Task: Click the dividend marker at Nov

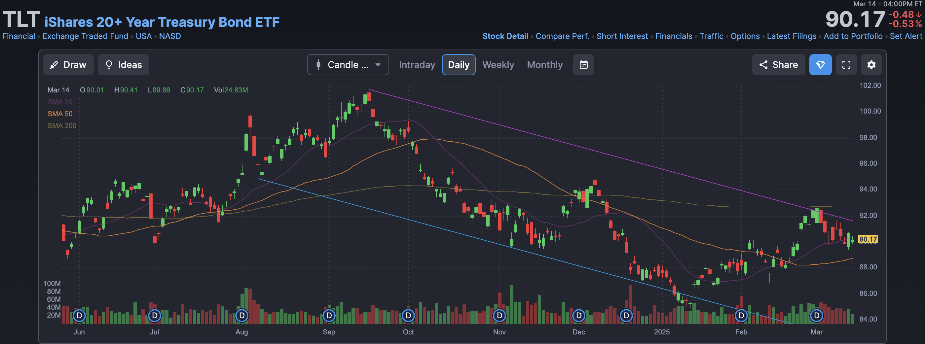Action: coord(499,316)
